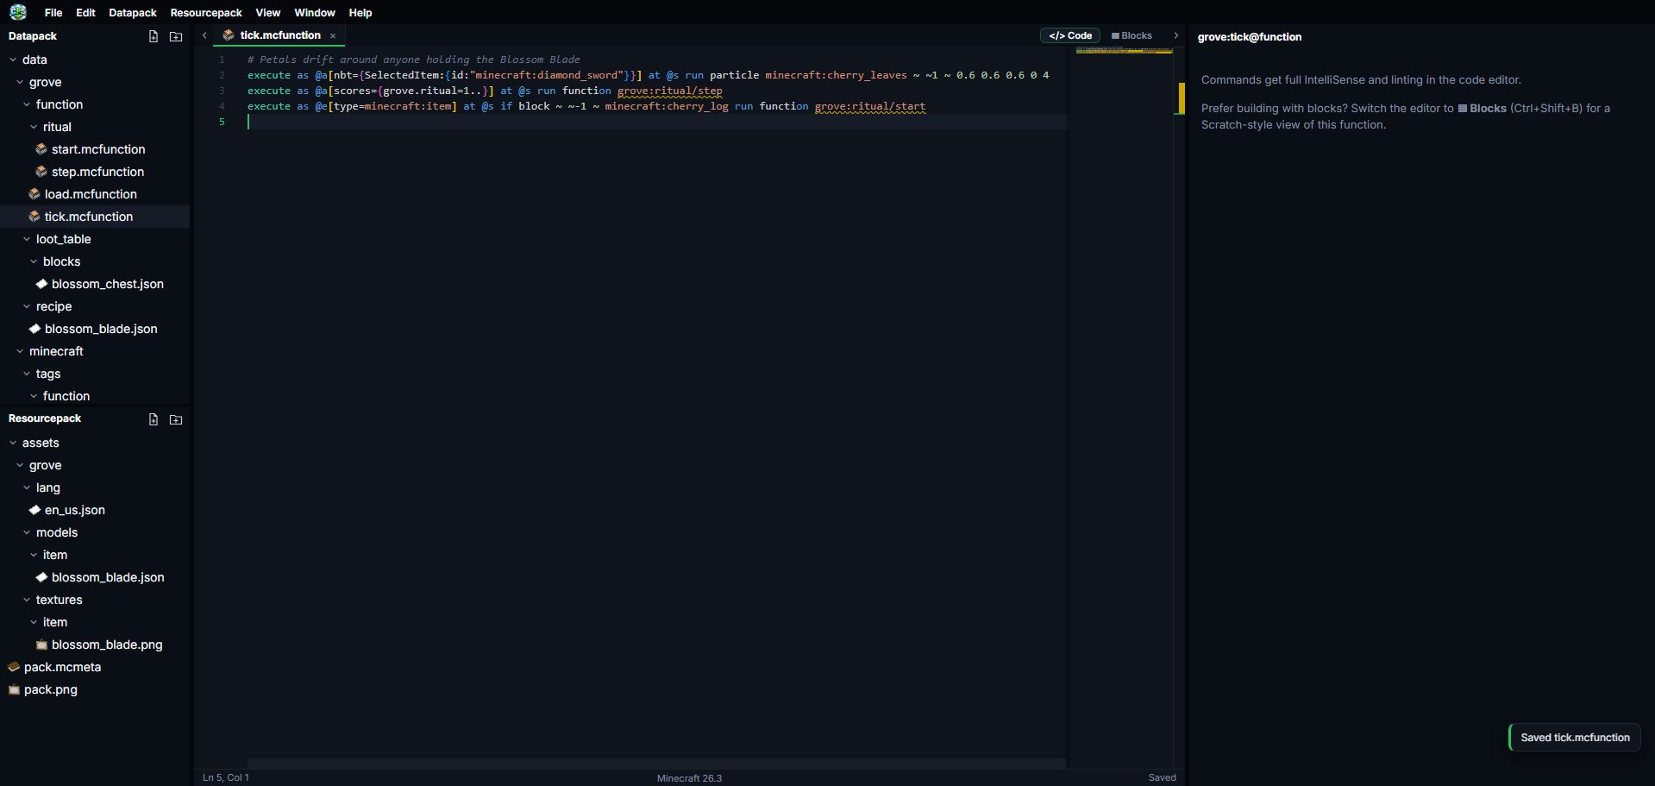Open load.mcfunction in the tree
Screen dimensions: 1655x786
pyautogui.click(x=95, y=194)
